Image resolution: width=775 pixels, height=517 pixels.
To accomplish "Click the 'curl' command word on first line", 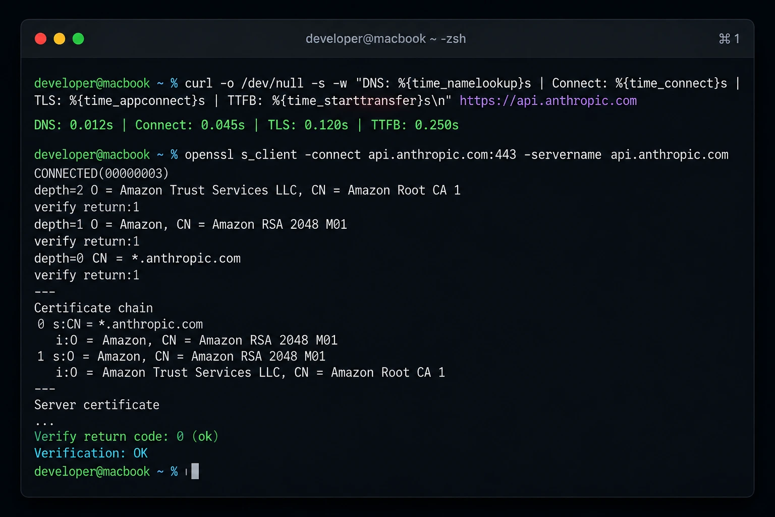I will pyautogui.click(x=198, y=83).
